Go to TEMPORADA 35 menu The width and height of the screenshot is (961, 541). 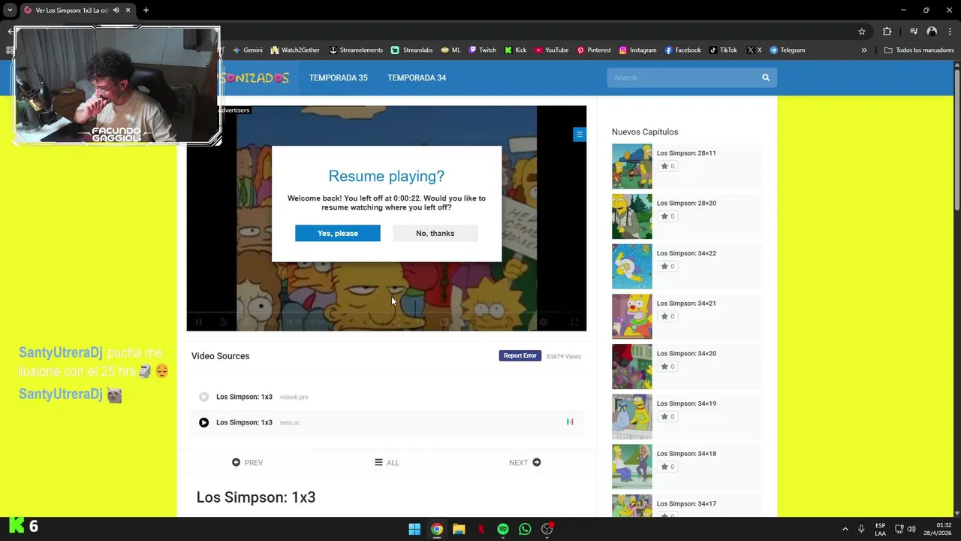pyautogui.click(x=339, y=78)
